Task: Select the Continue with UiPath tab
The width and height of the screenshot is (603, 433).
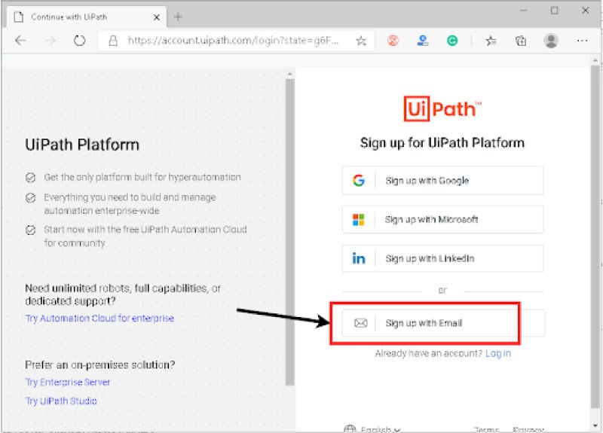Action: (87, 17)
